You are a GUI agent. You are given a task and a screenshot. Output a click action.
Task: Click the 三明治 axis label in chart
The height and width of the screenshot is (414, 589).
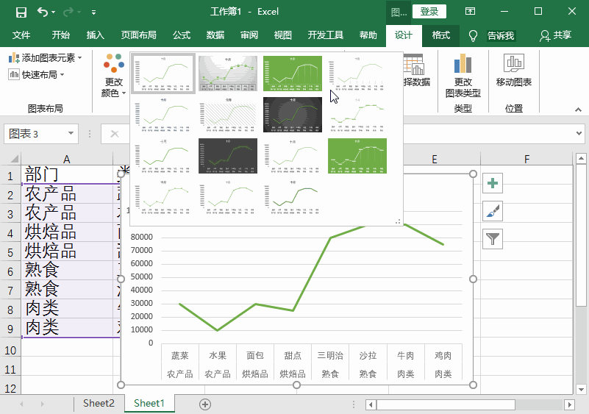pos(330,355)
